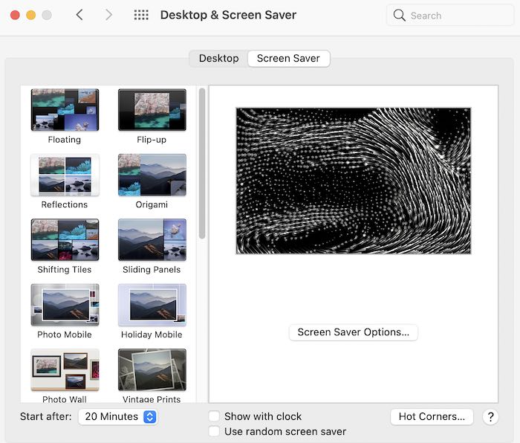Click the Search input field
Viewport: 520px width, 443px height.
coord(450,16)
